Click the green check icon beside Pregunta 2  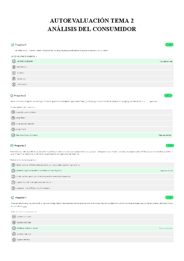click(12, 96)
